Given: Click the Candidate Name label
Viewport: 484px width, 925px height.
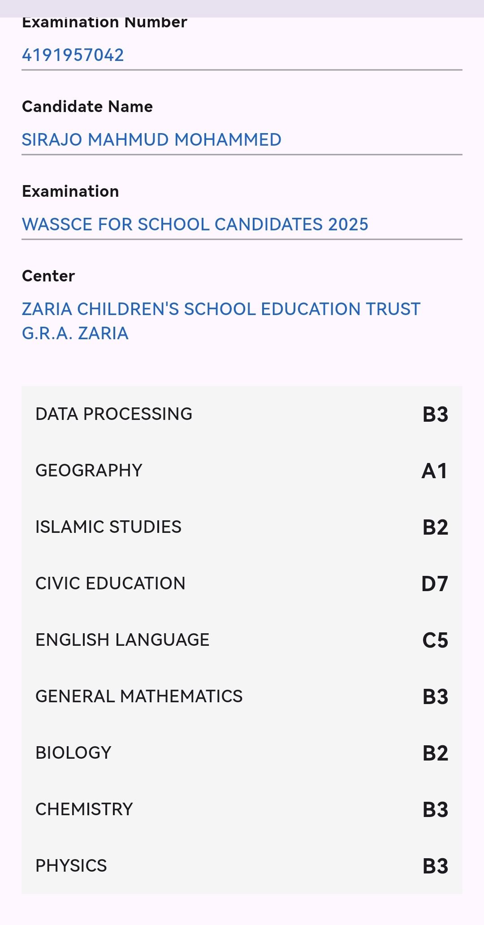Looking at the screenshot, I should point(87,107).
